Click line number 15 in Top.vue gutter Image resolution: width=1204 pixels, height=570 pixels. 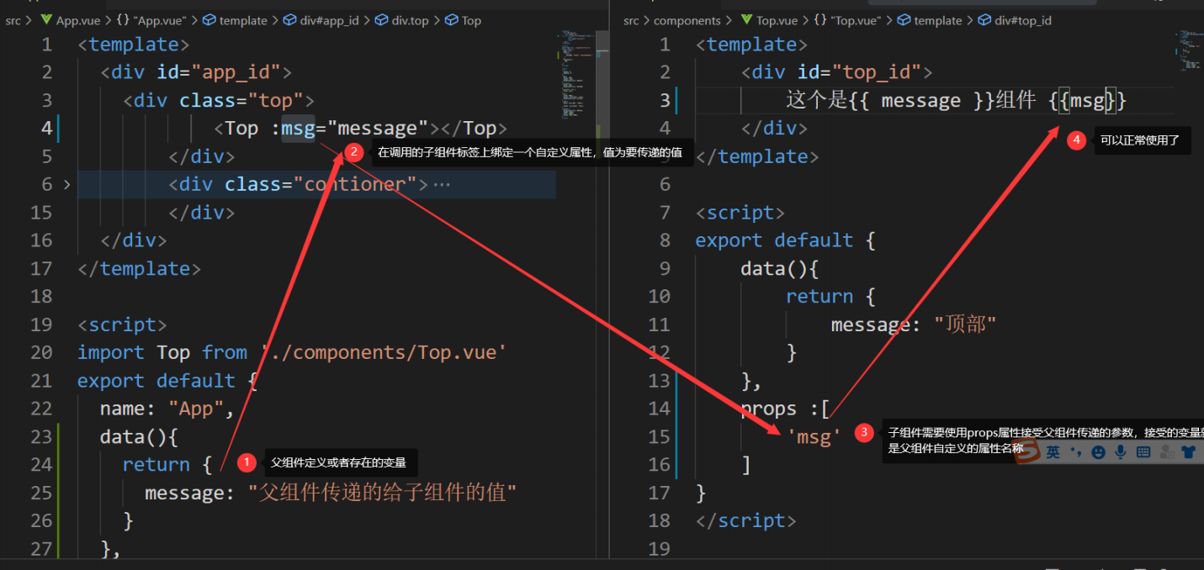pyautogui.click(x=659, y=436)
